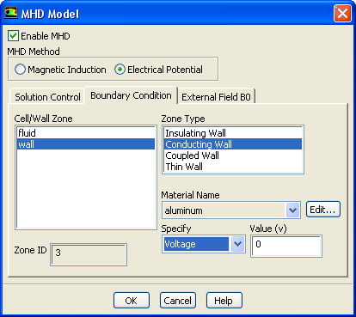Switch to the External Field B0 tab
356x317 pixels.
216,97
